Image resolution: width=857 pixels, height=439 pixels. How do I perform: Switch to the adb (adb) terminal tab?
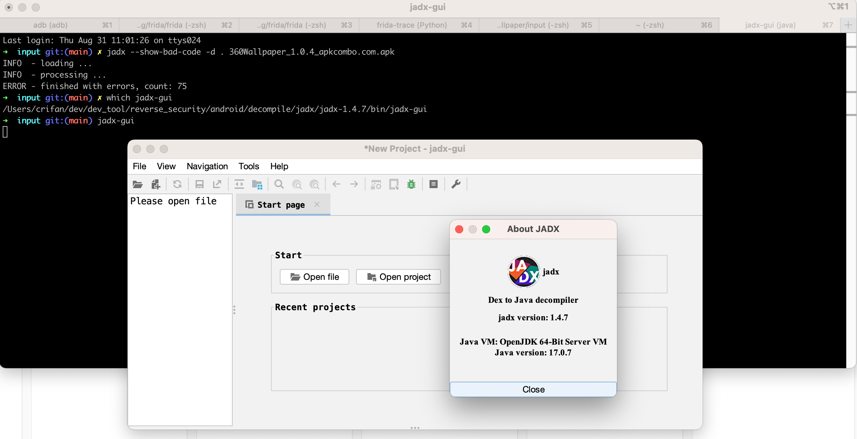point(60,25)
